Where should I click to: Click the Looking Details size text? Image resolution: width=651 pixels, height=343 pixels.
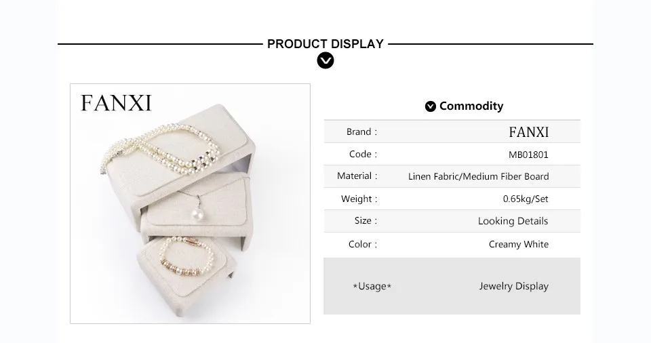[513, 221]
